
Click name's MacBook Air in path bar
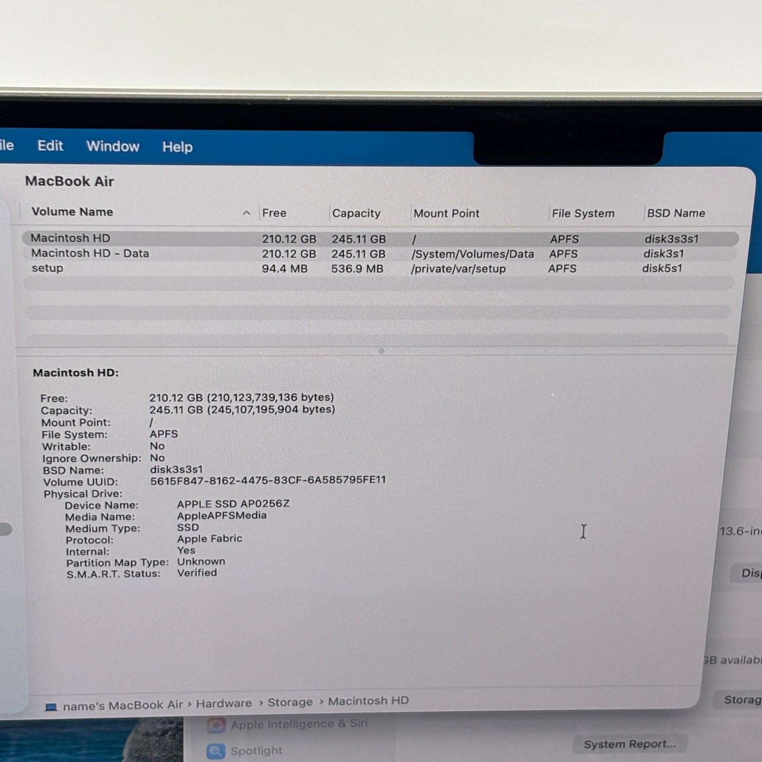point(123,705)
